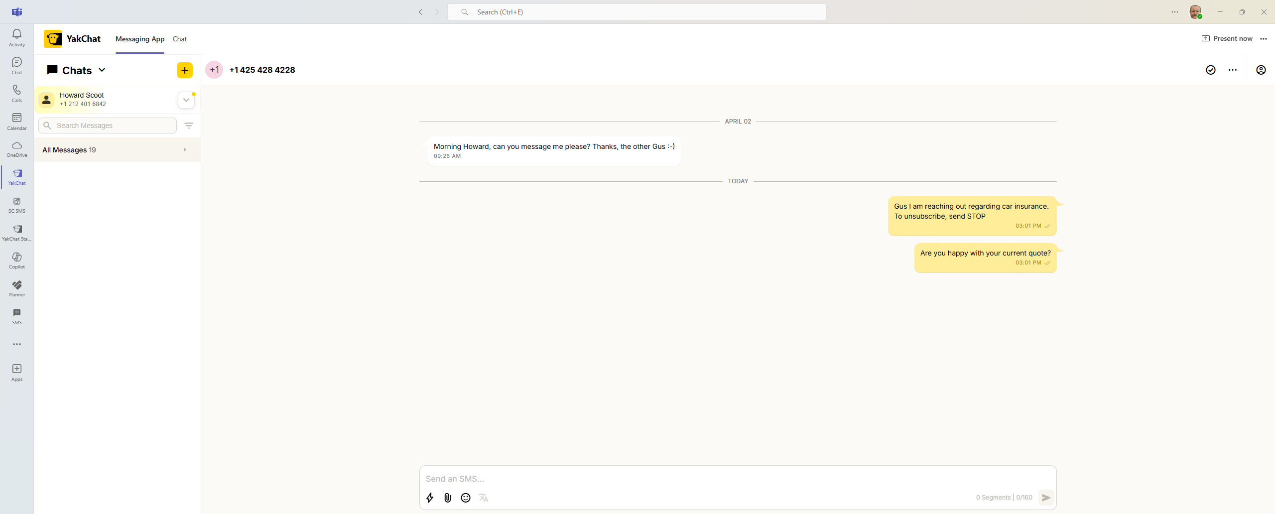Open quick replies lightning bolt icon
Screen dimensions: 1275x514
pos(430,498)
